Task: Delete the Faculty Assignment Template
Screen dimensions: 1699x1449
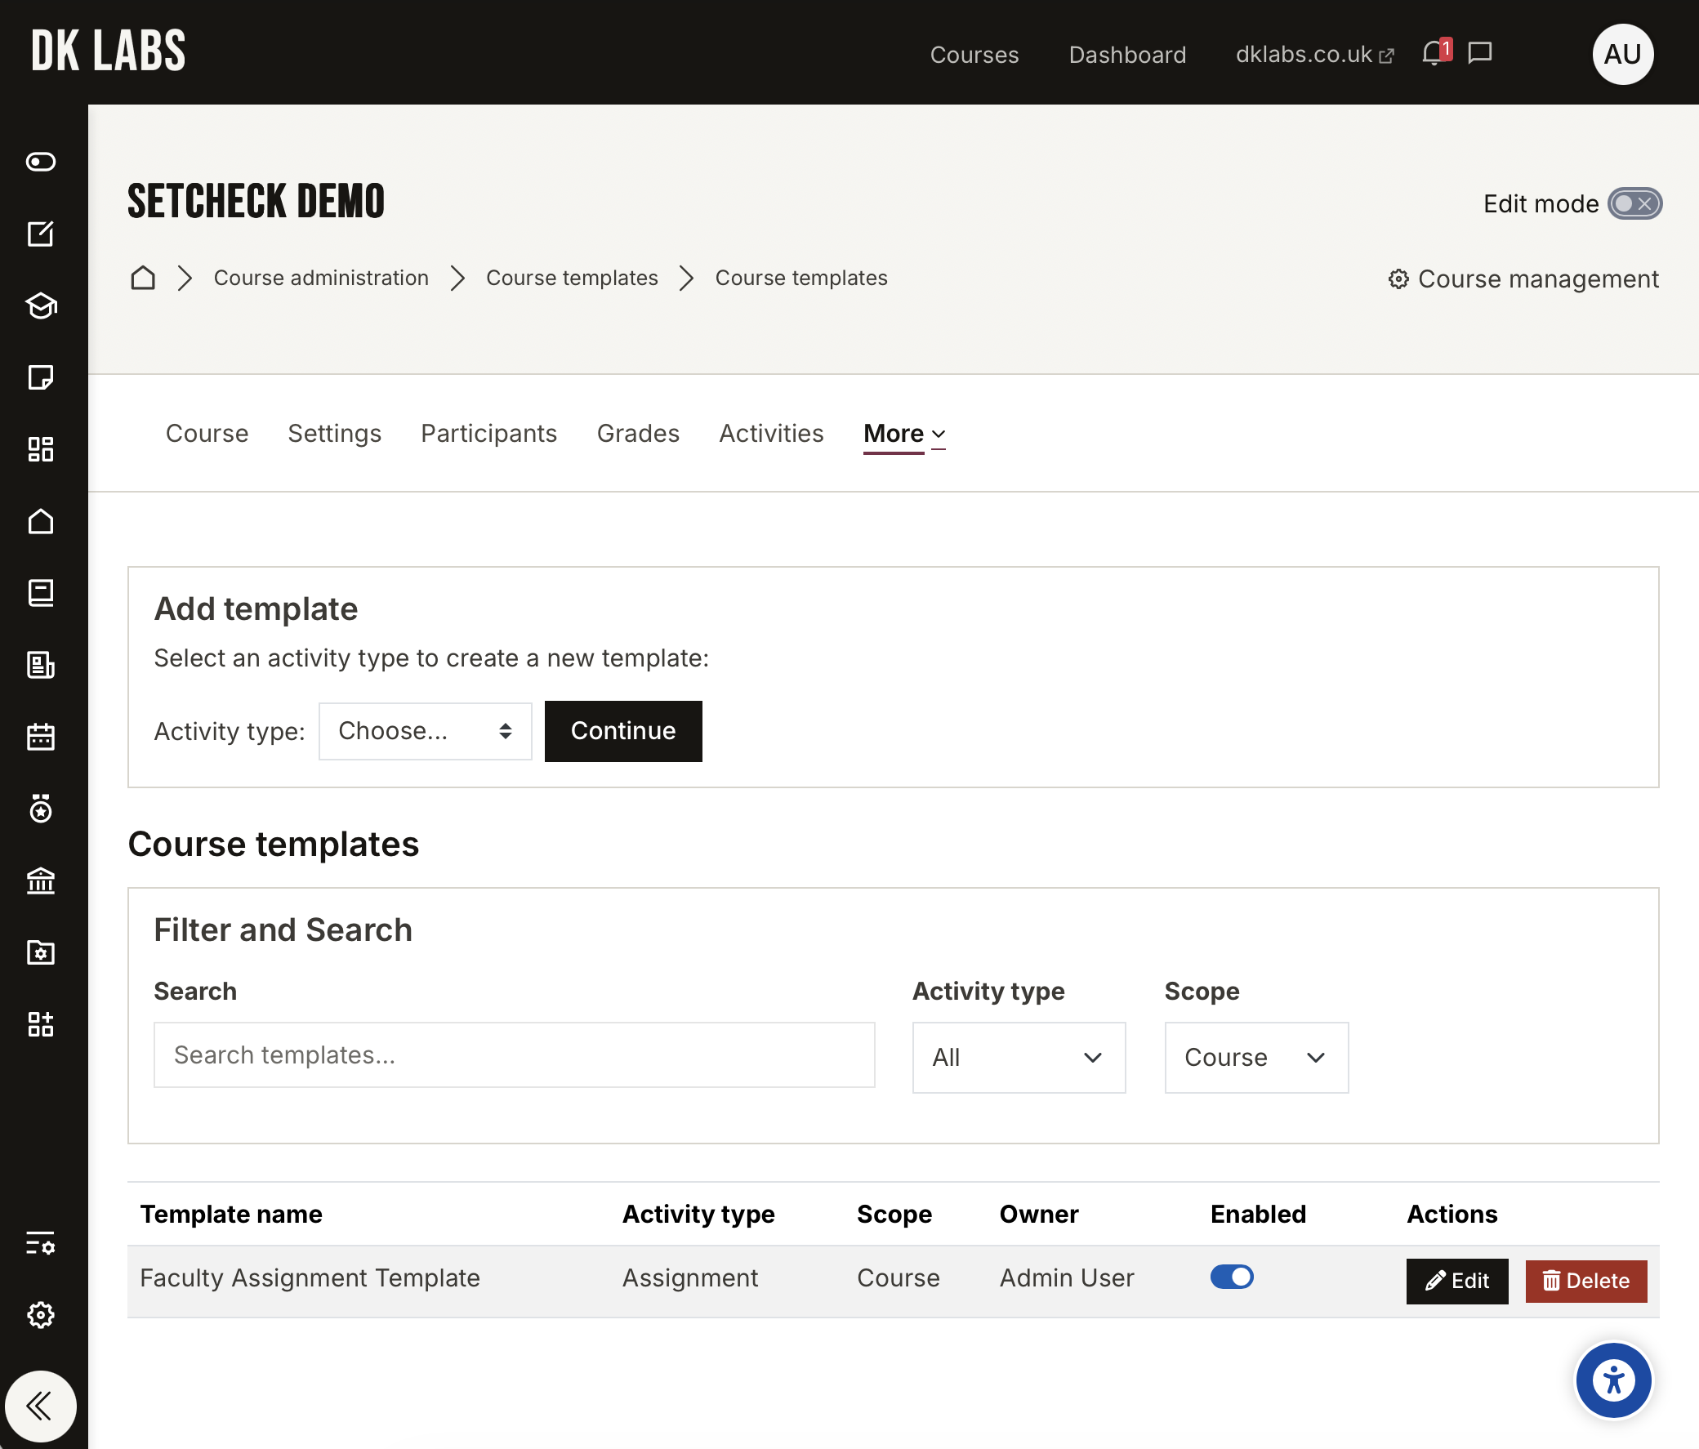Action: pyautogui.click(x=1585, y=1281)
